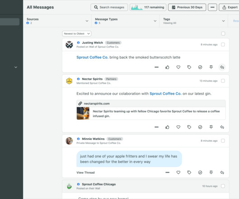The image size is (239, 199).
Task: Pin the Nectar Spirits message
Action: (211, 127)
